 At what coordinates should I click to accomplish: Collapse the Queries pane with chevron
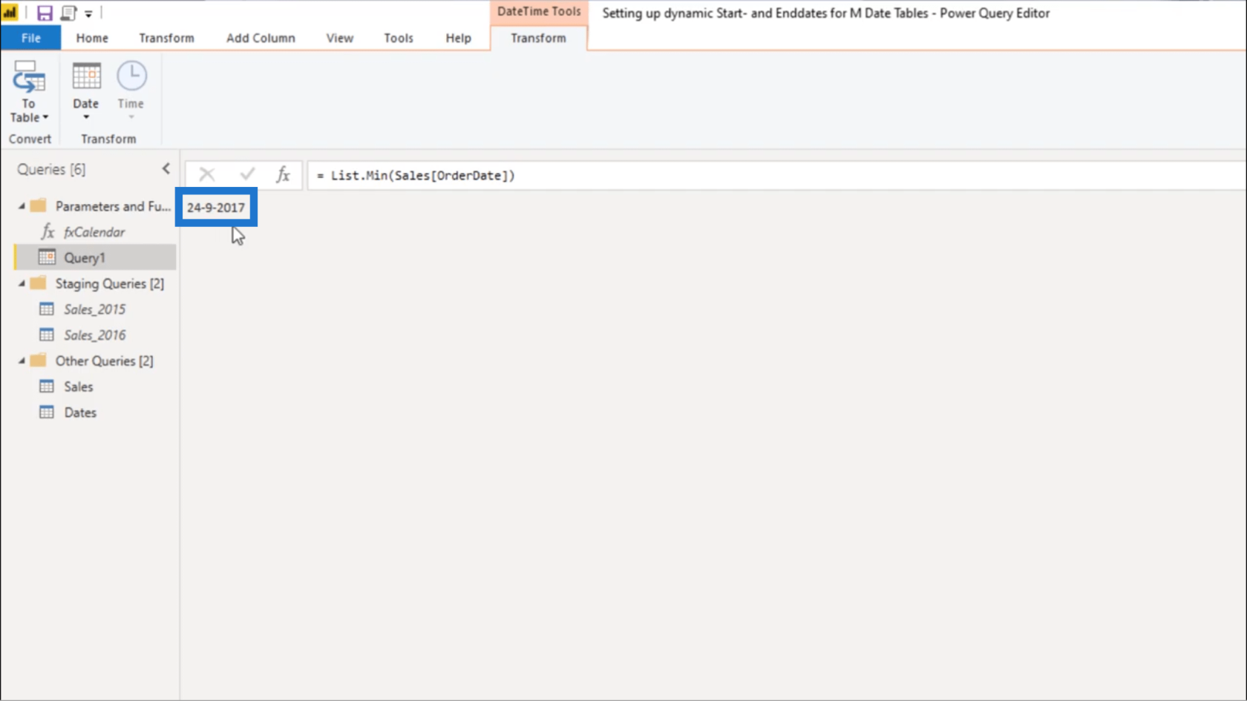coord(166,169)
